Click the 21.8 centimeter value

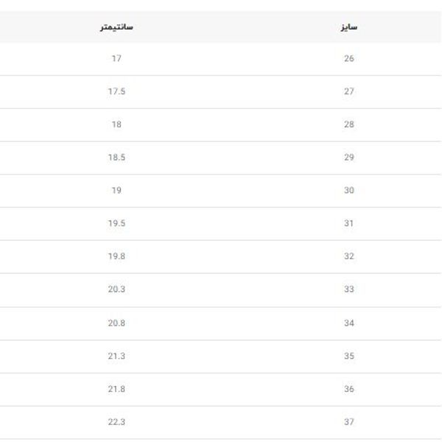[116, 389]
